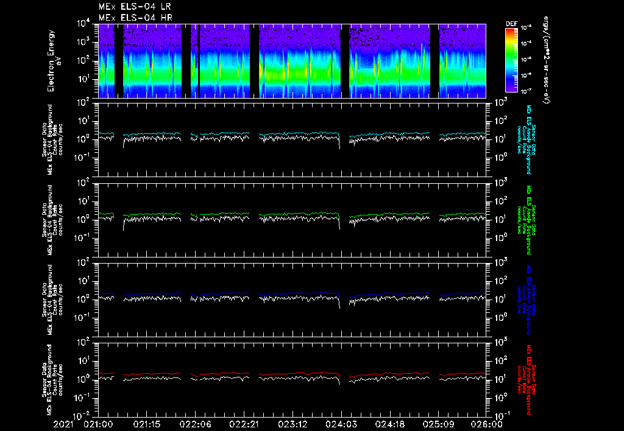
Task: Click the blue Sensor Data legend label
Action: point(526,300)
